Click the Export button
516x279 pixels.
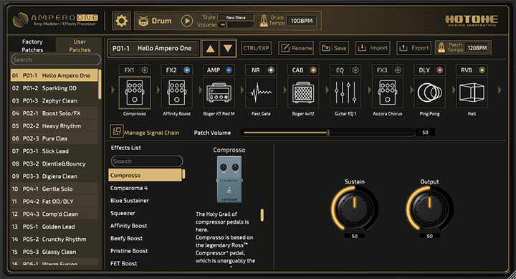click(414, 48)
